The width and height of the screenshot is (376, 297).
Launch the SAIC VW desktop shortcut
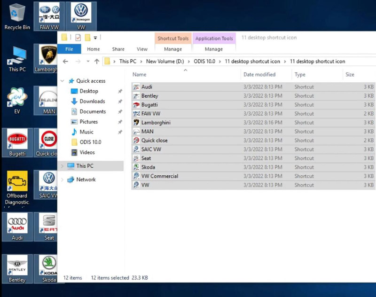[46, 185]
